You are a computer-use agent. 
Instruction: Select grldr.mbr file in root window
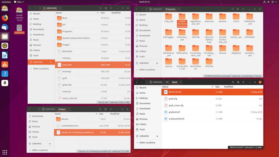click(93, 85)
